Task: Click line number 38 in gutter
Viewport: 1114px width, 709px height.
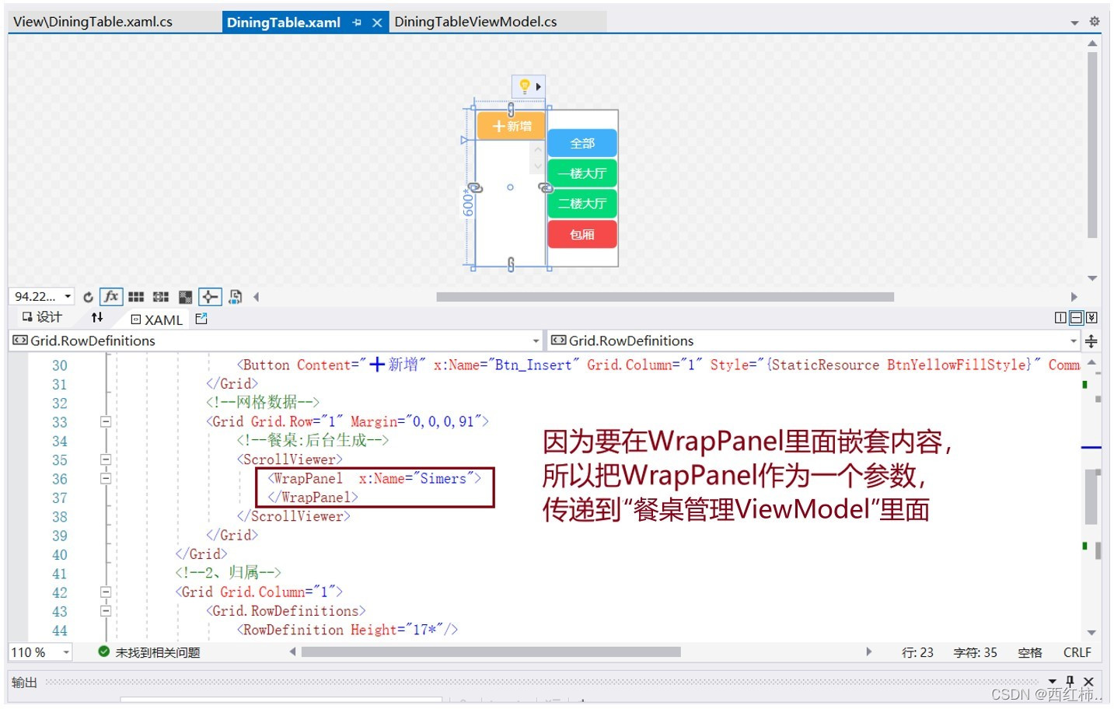Action: pos(60,517)
